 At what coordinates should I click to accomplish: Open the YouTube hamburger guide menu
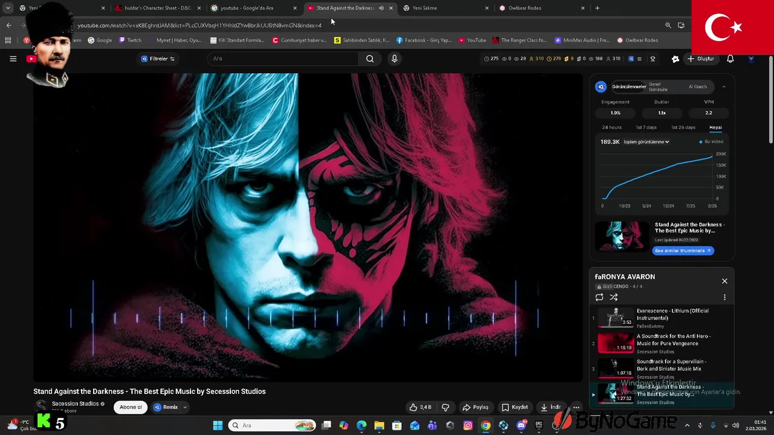click(13, 59)
